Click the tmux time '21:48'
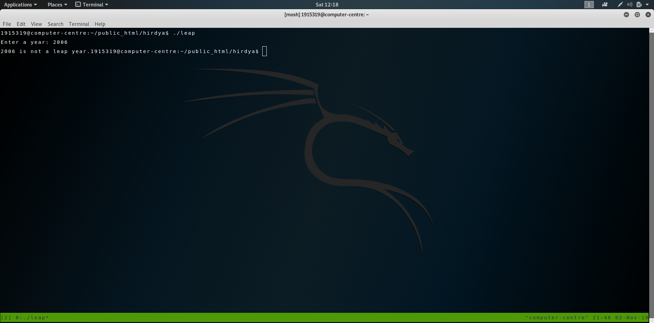Screen dimensions: 654x323 coord(602,318)
